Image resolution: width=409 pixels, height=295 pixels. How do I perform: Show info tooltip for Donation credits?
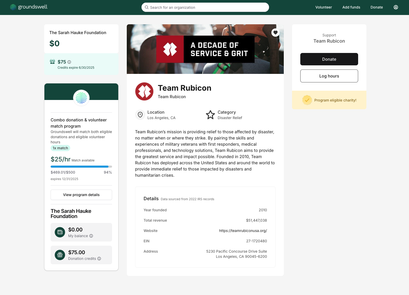coord(99,259)
